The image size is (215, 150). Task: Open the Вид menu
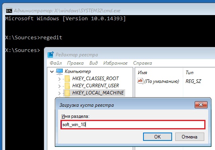coord(93,63)
